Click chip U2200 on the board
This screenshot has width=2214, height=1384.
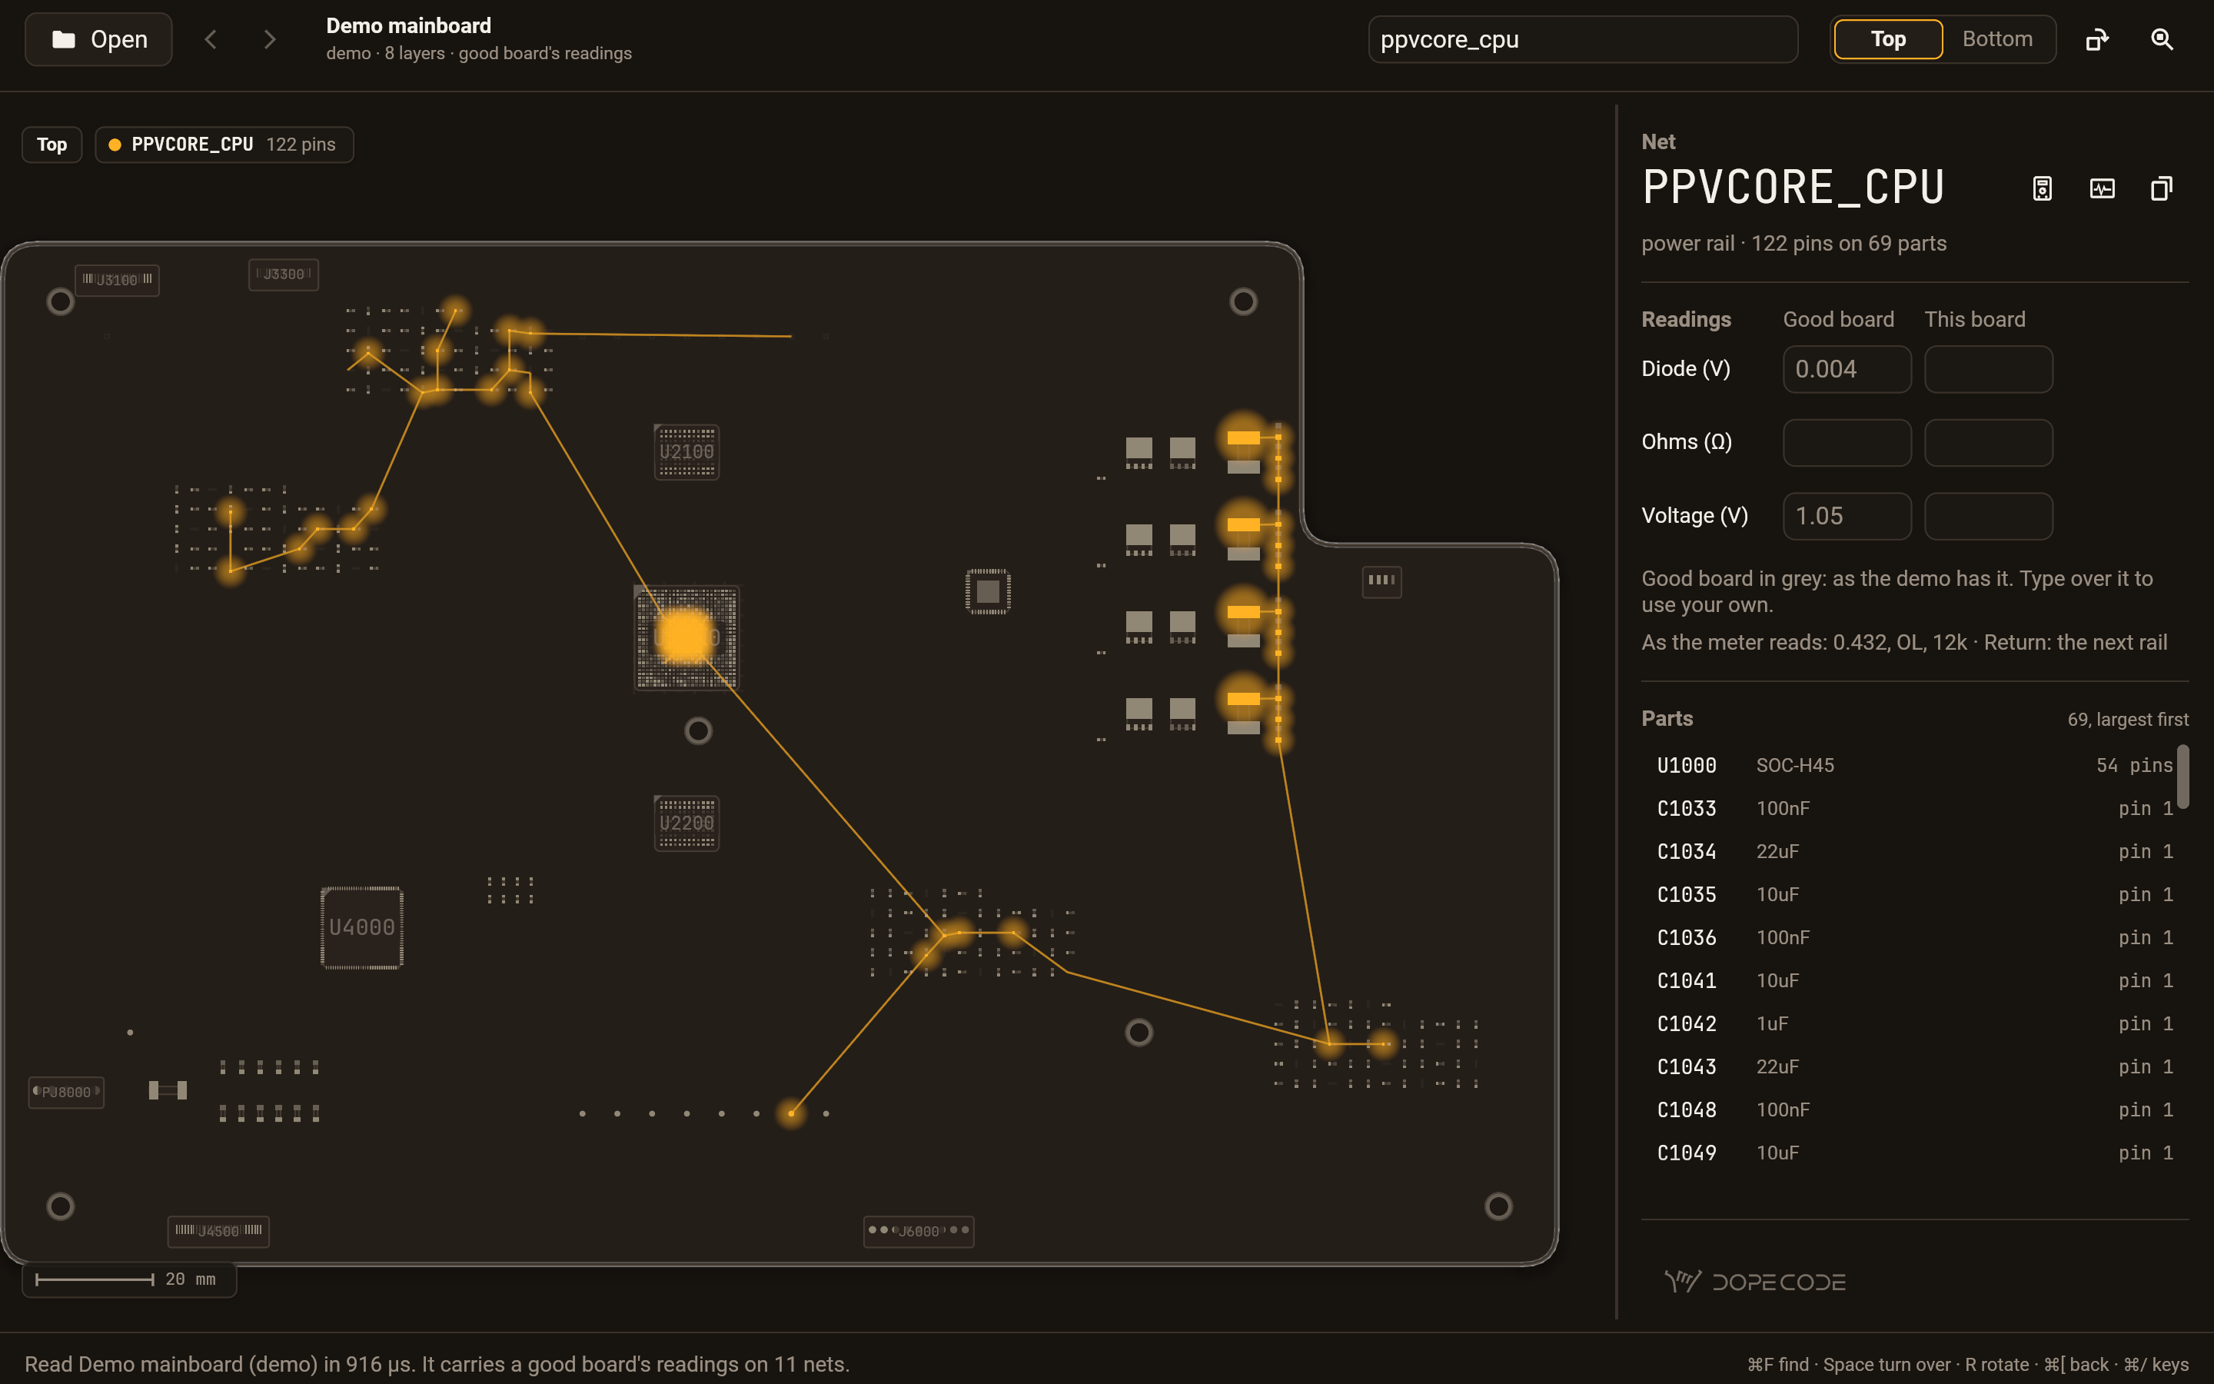click(686, 823)
